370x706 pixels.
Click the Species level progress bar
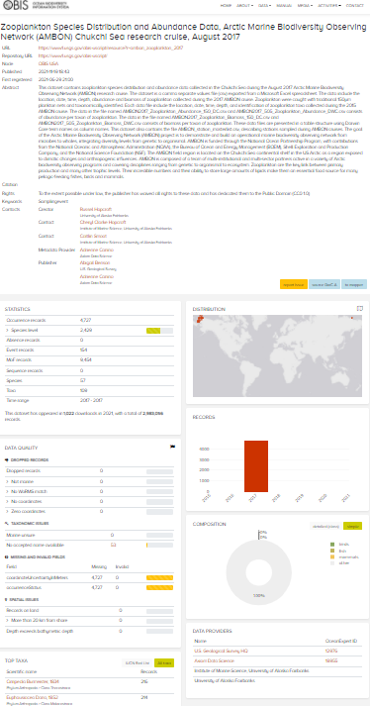160,331
